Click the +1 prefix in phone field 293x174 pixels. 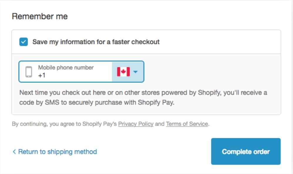[42, 75]
